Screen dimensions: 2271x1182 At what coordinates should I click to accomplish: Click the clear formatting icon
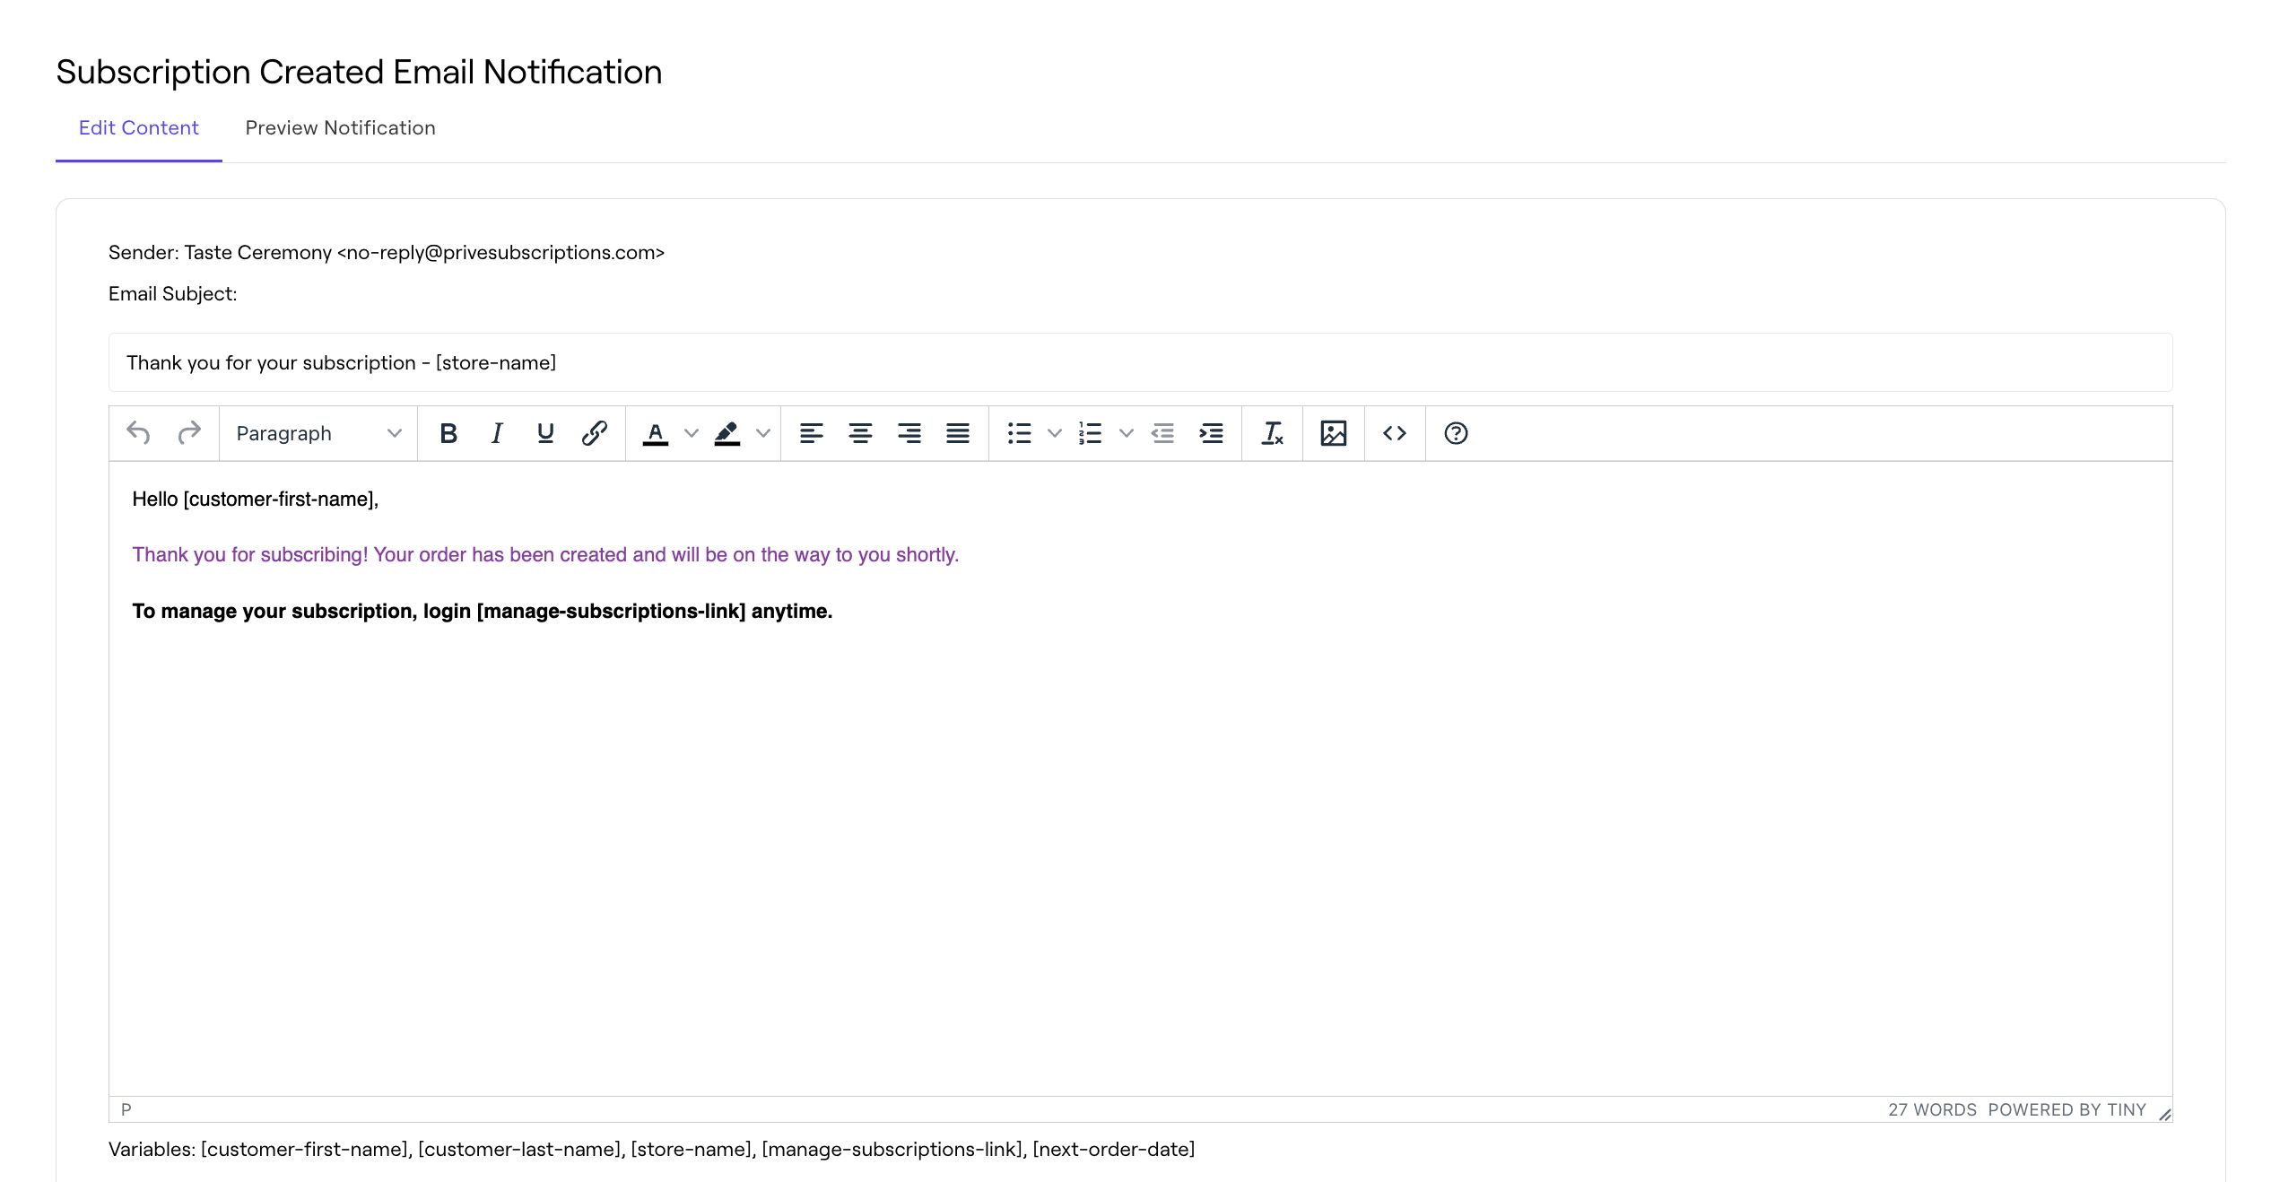pyautogui.click(x=1272, y=433)
